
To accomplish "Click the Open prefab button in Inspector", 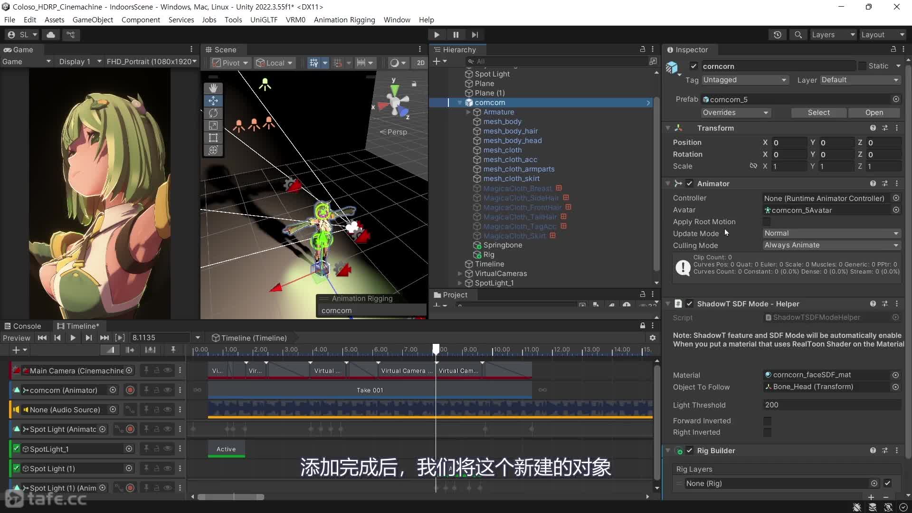I will pyautogui.click(x=874, y=113).
